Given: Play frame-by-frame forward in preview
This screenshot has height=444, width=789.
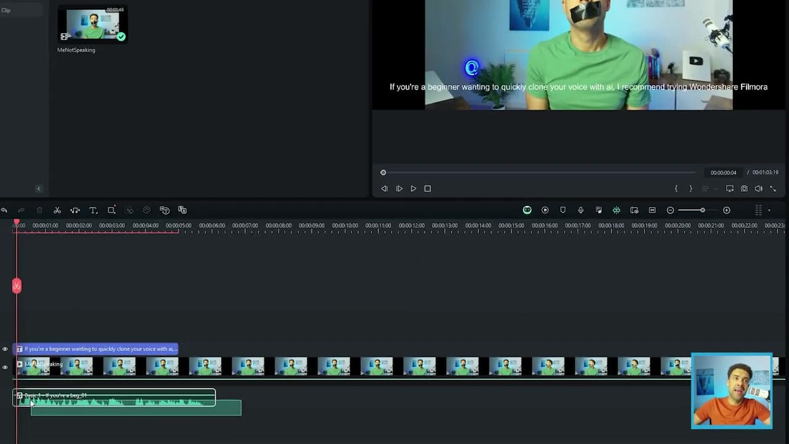Looking at the screenshot, I should pos(399,189).
